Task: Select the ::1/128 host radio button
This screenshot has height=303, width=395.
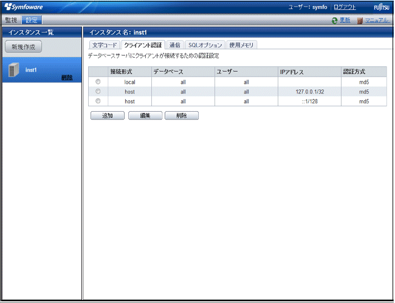Action: 98,101
